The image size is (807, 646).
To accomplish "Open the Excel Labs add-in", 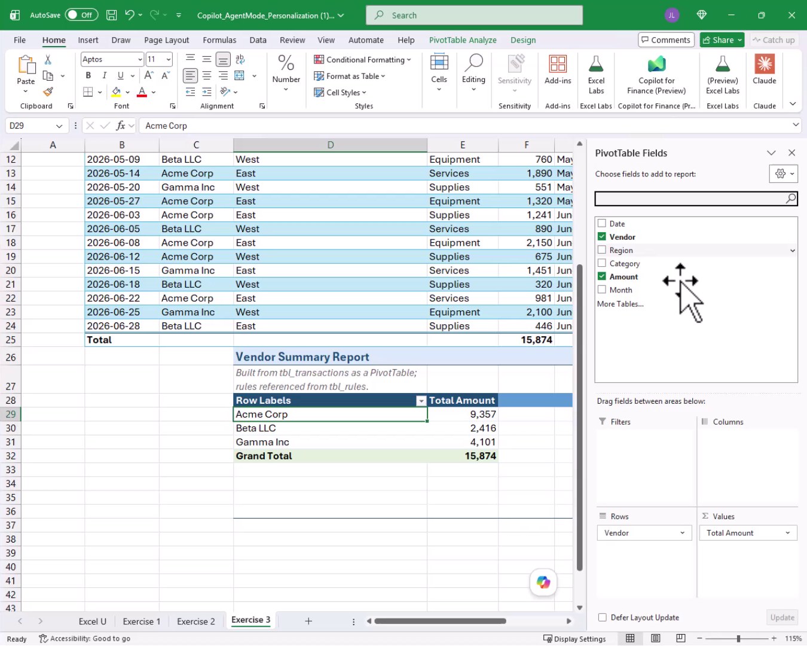I will click(596, 75).
